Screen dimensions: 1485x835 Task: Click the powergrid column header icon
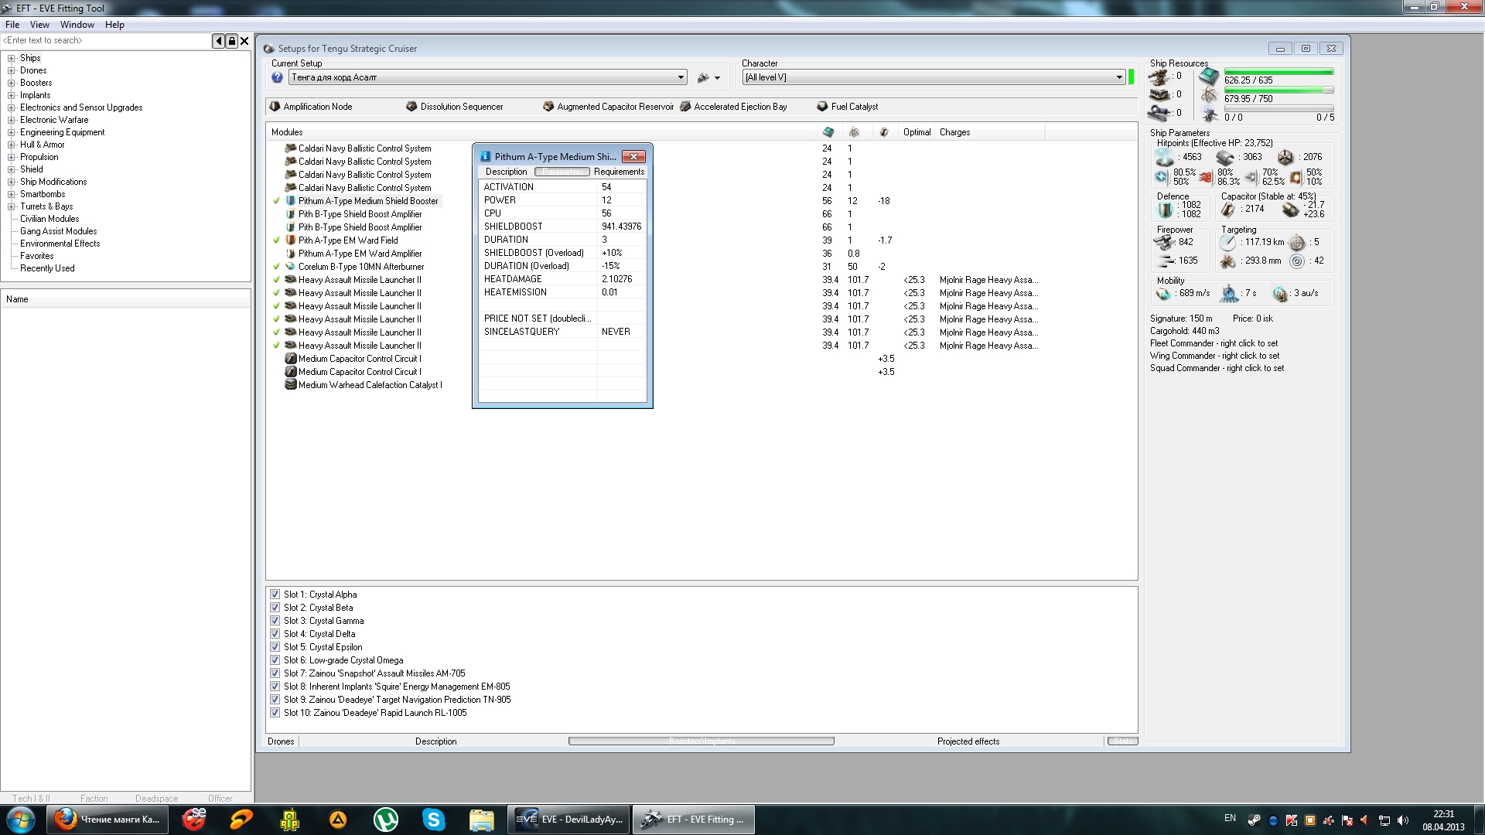pos(854,132)
